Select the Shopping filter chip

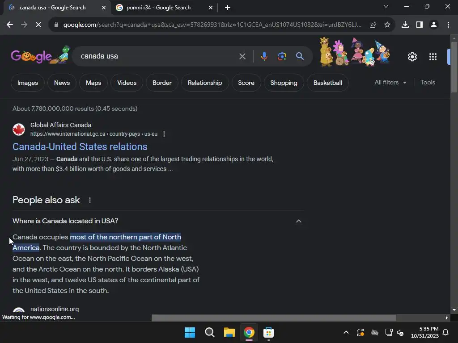[284, 83]
